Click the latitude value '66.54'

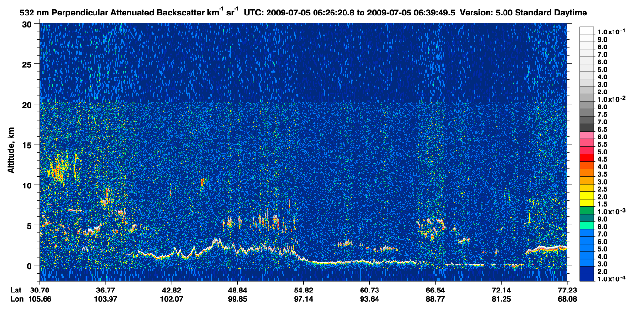pyautogui.click(x=435, y=290)
